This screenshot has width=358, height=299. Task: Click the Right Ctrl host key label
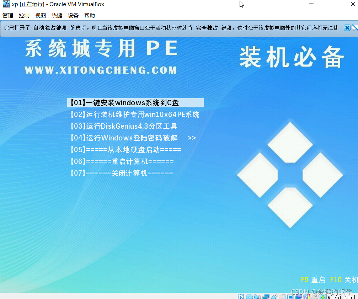click(x=341, y=297)
